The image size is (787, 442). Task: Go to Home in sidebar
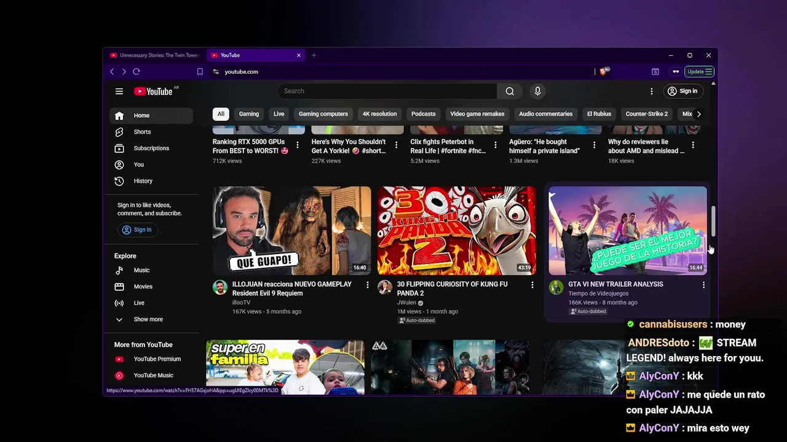tap(151, 115)
